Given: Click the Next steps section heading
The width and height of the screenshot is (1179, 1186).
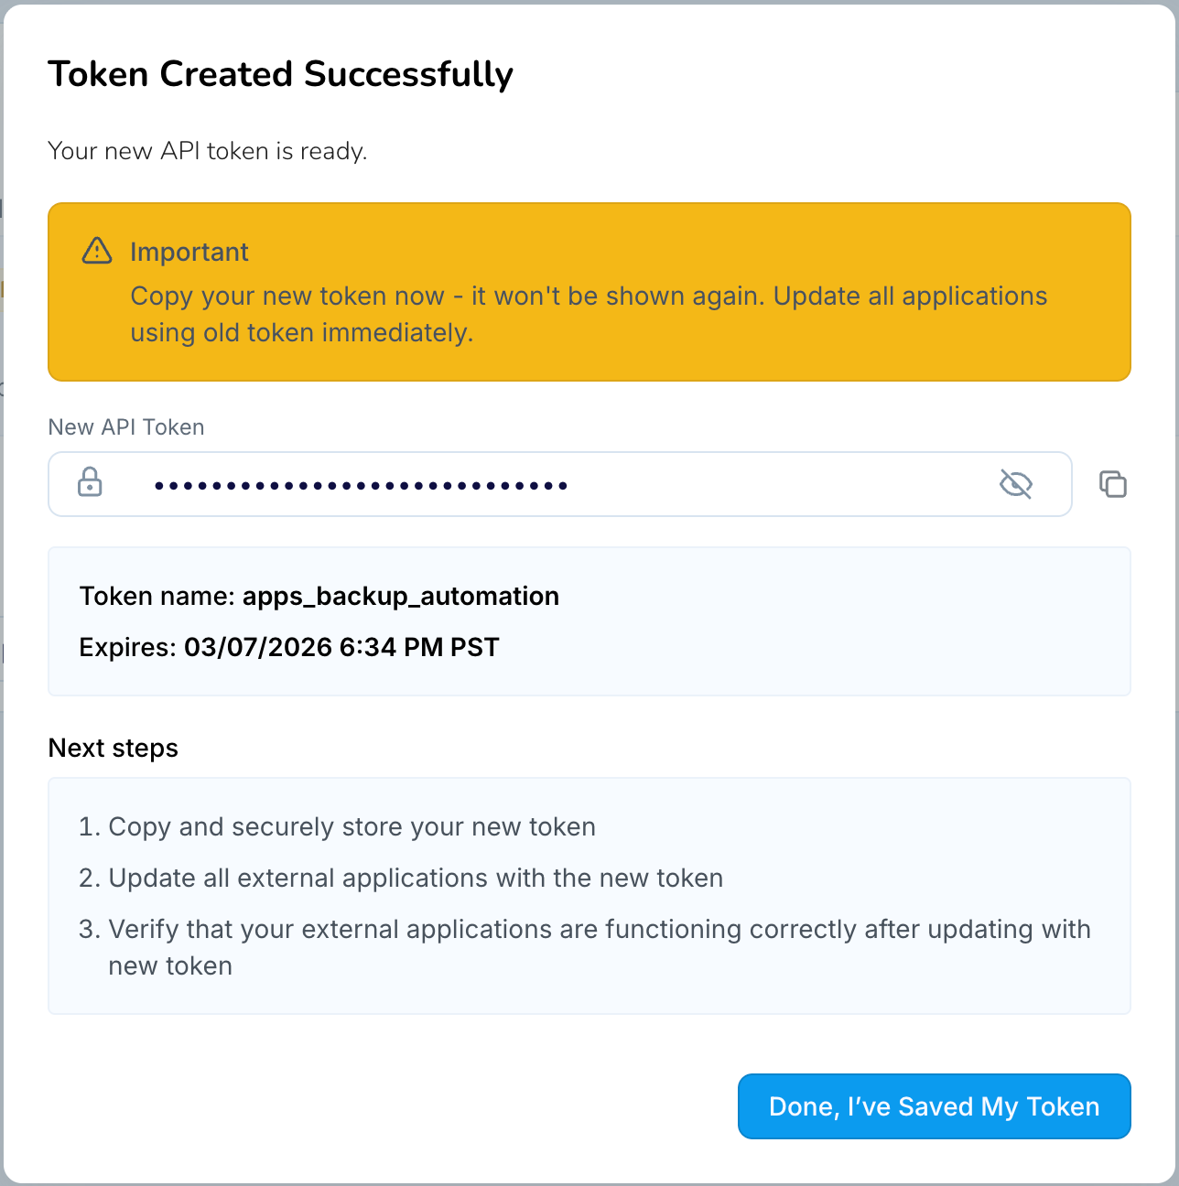Looking at the screenshot, I should click(x=113, y=748).
